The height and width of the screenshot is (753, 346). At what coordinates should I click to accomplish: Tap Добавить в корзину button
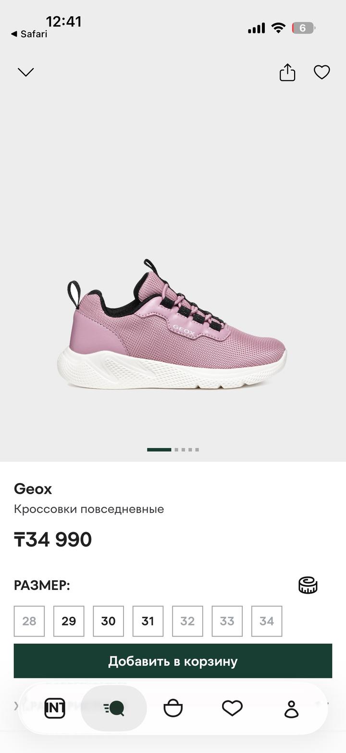173,661
